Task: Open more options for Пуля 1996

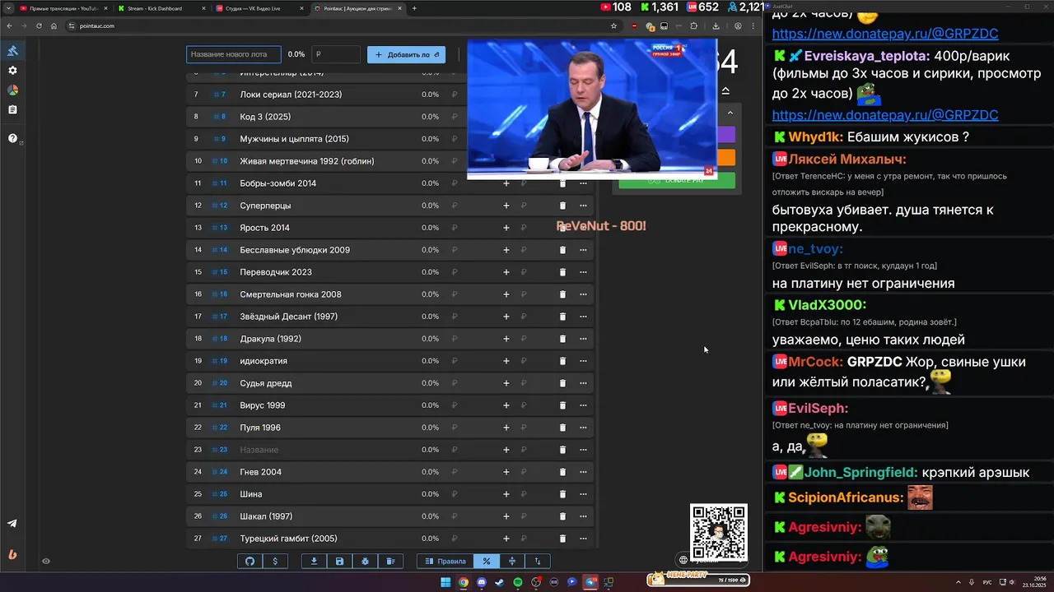Action: coord(583,428)
